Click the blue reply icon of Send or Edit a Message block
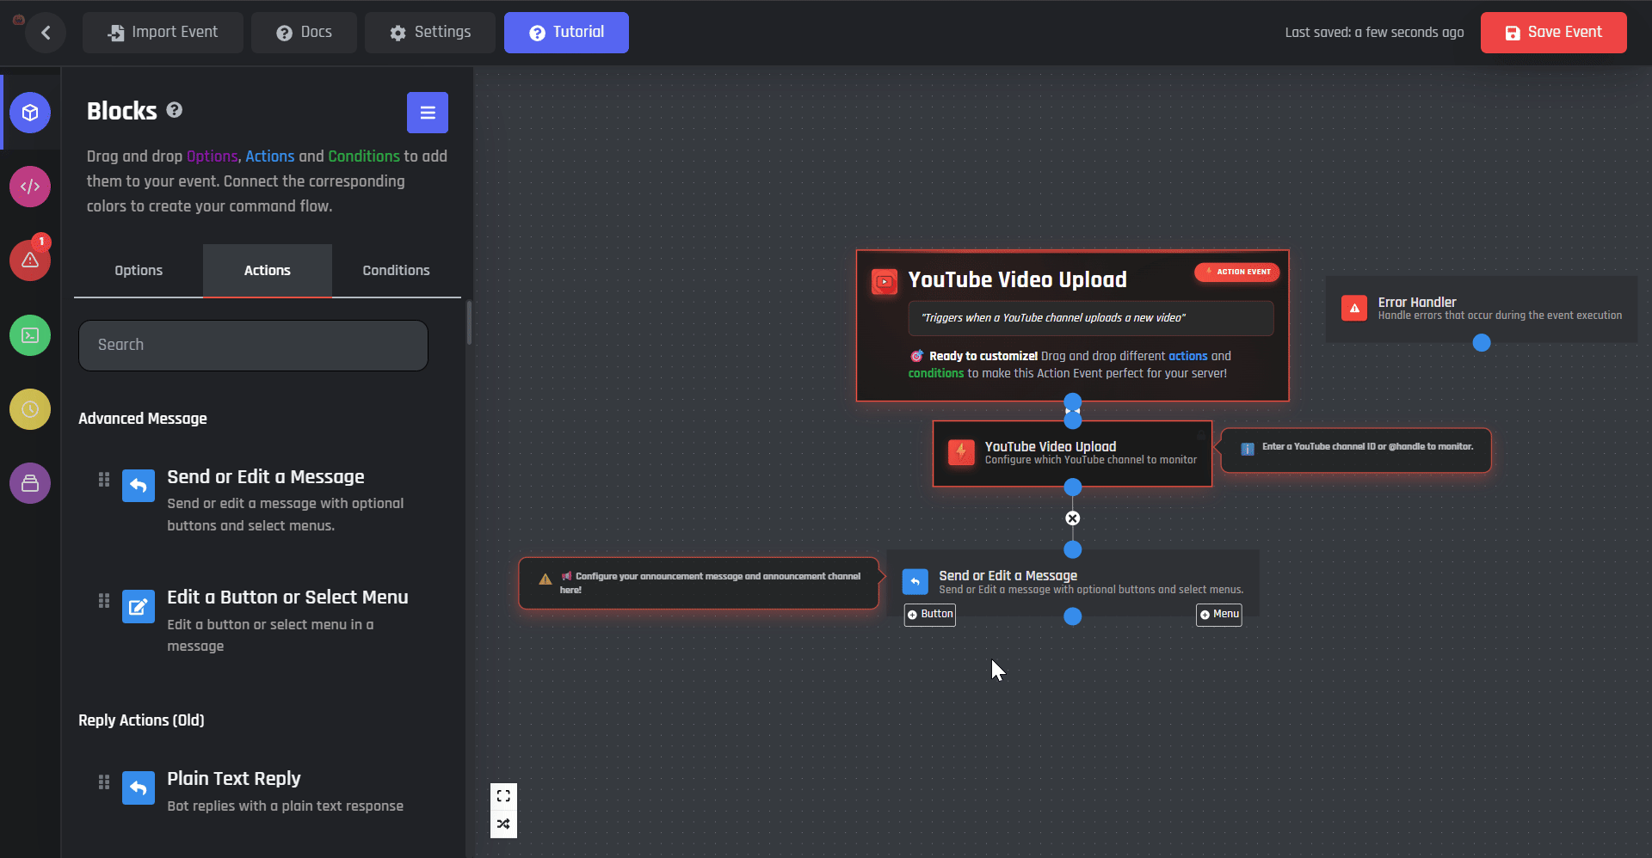This screenshot has height=858, width=1652. click(x=139, y=486)
